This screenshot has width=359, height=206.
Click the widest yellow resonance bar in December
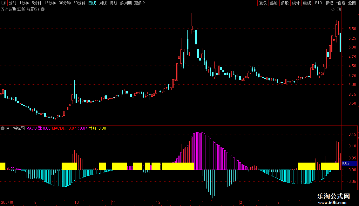(x=178, y=166)
